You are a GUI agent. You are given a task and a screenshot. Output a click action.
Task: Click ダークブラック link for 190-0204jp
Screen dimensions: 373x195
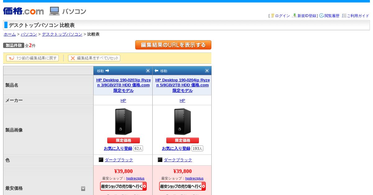click(178, 160)
